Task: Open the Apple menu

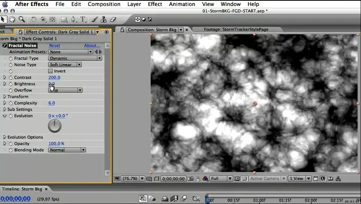Action: 5,4
